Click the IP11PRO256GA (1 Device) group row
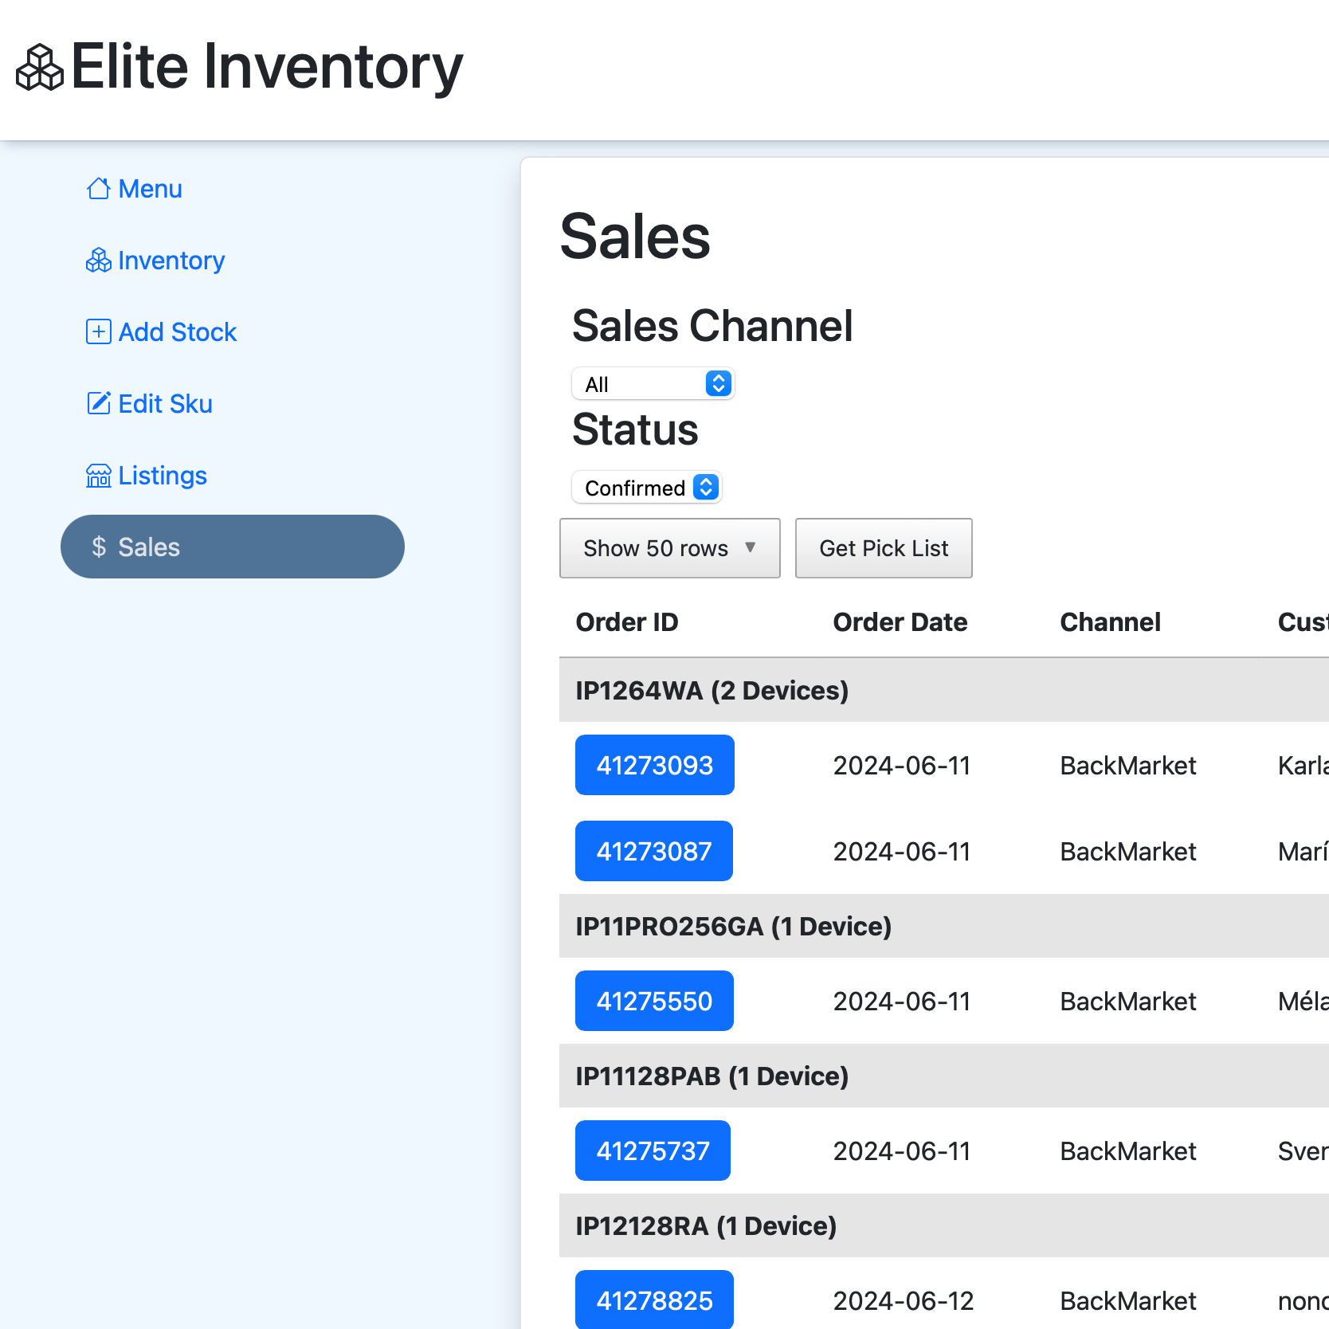The width and height of the screenshot is (1329, 1329). [944, 926]
